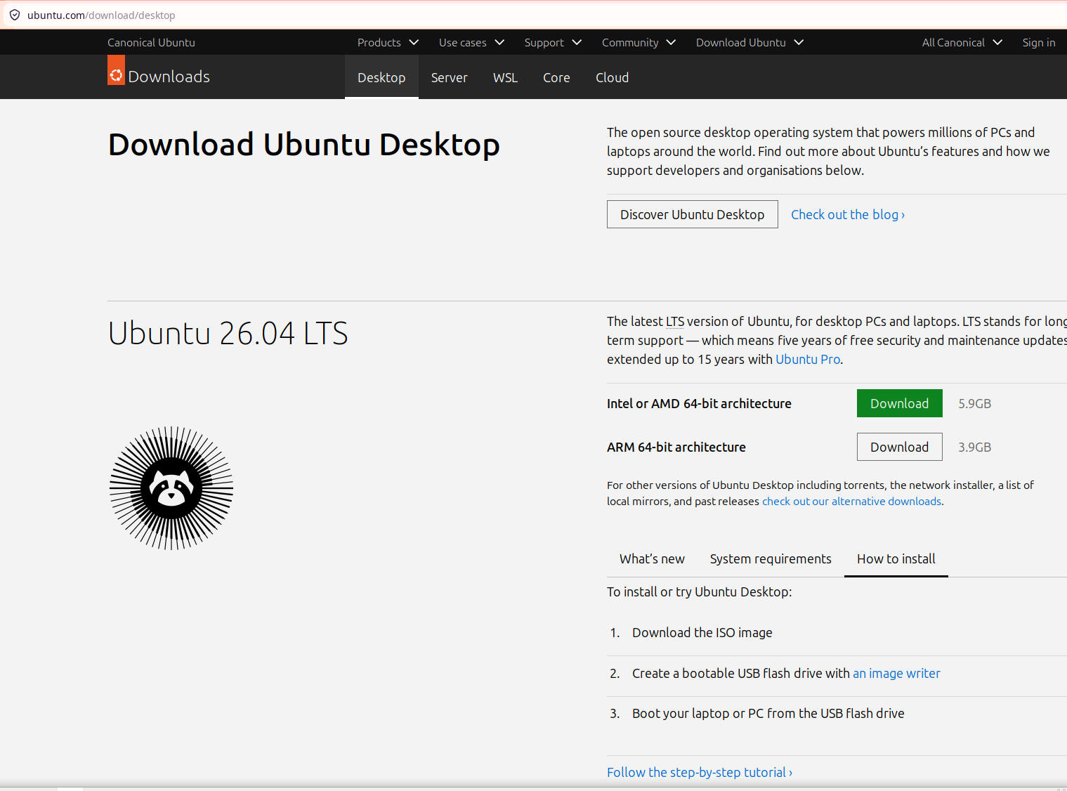Screen dimensions: 1067x791
Task: Download the Intel or AMD 64-bit image
Action: click(899, 403)
